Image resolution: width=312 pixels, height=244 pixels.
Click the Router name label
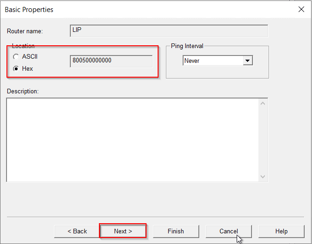pyautogui.click(x=24, y=31)
